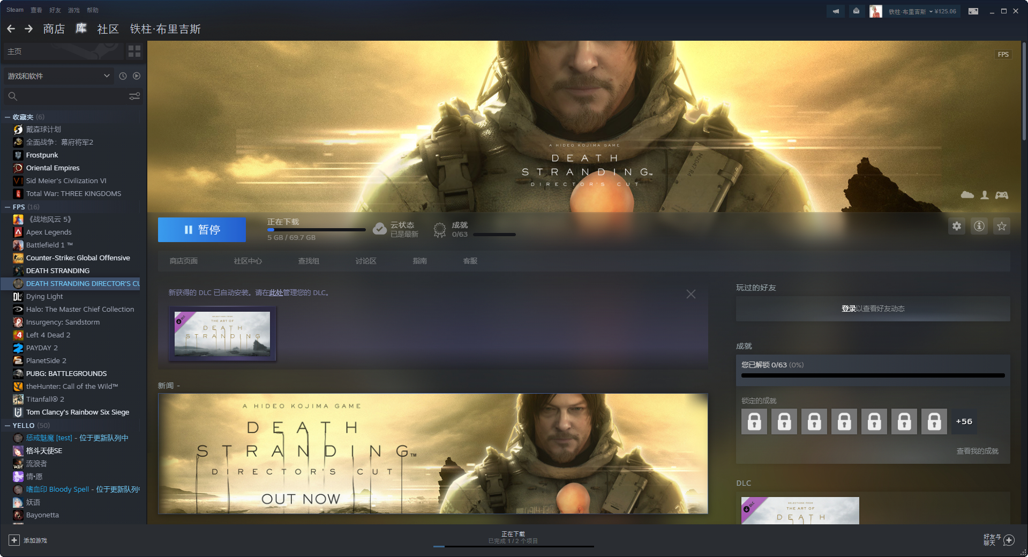Viewport: 1028px width, 557px height.
Task: Open the 商店页面 link
Action: pyautogui.click(x=184, y=261)
